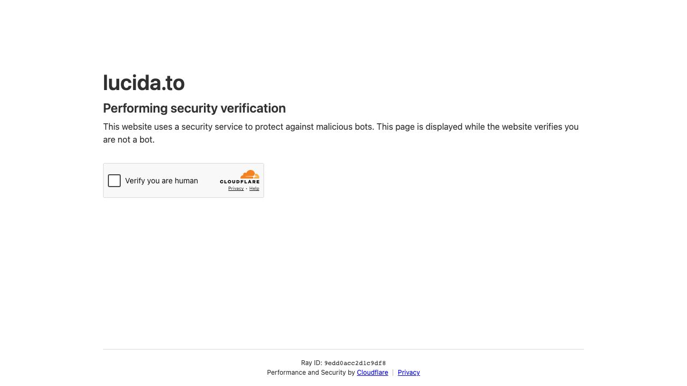The height and width of the screenshot is (386, 687).
Task: Select the lucida.to heading text
Action: pos(144,83)
